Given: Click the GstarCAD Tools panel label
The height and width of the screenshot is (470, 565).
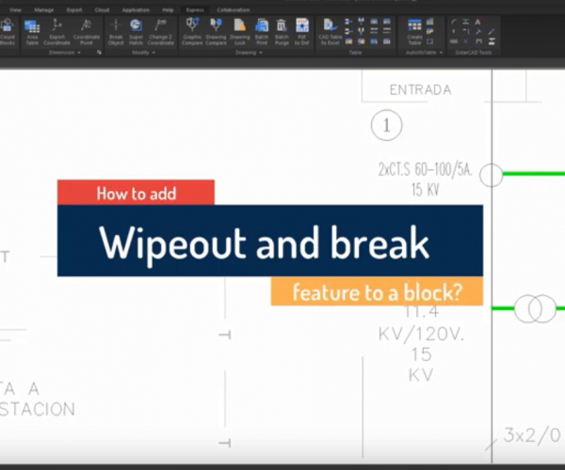Looking at the screenshot, I should pos(473,53).
